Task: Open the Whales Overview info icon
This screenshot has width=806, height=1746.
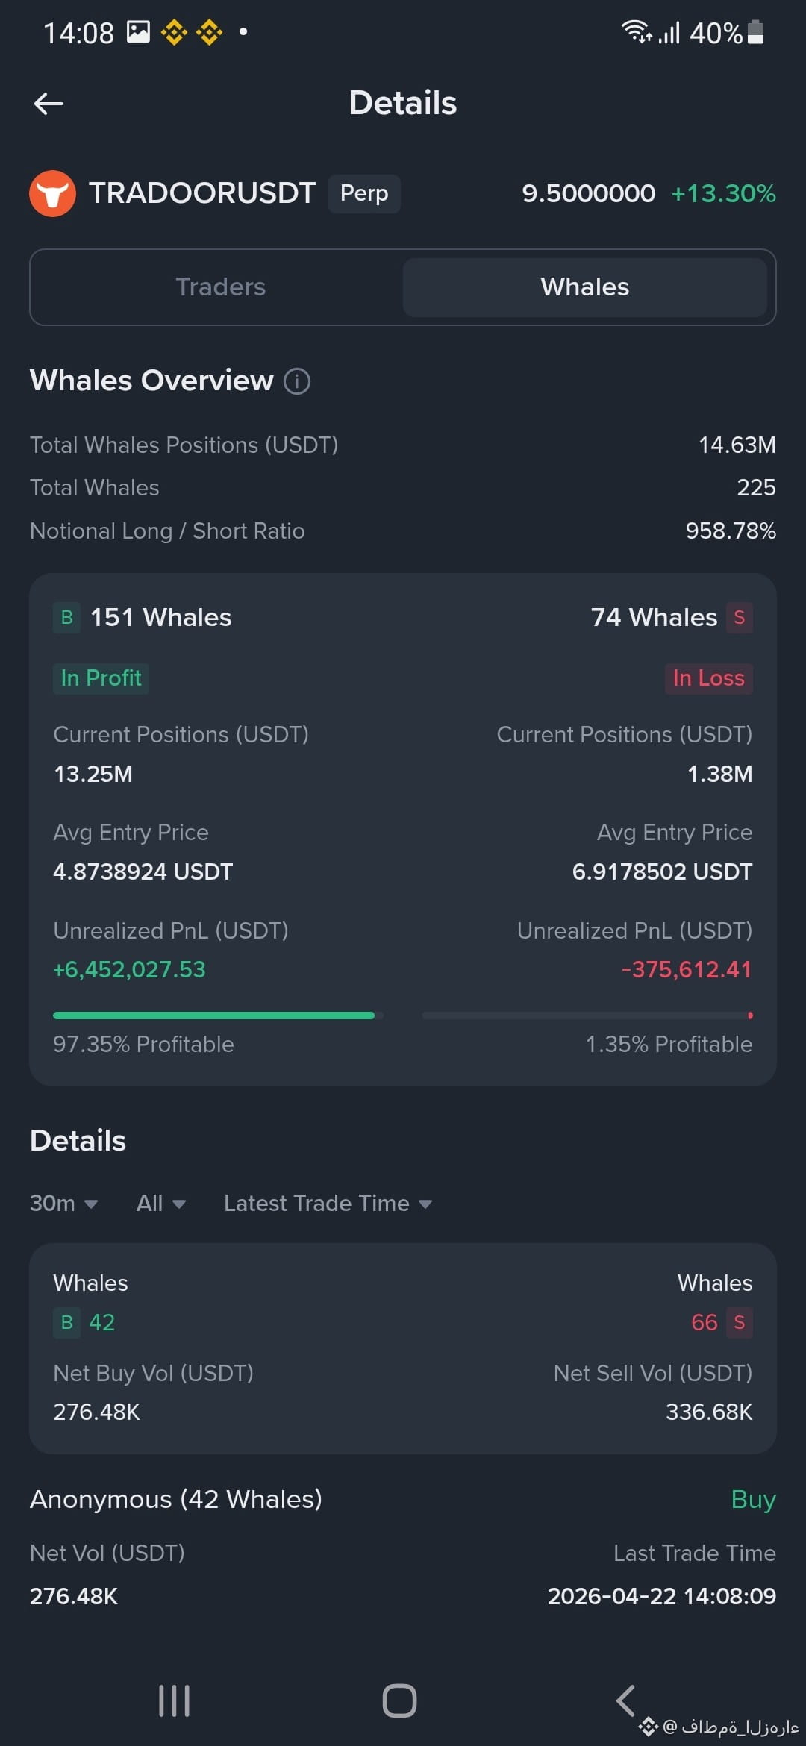Action: point(297,381)
